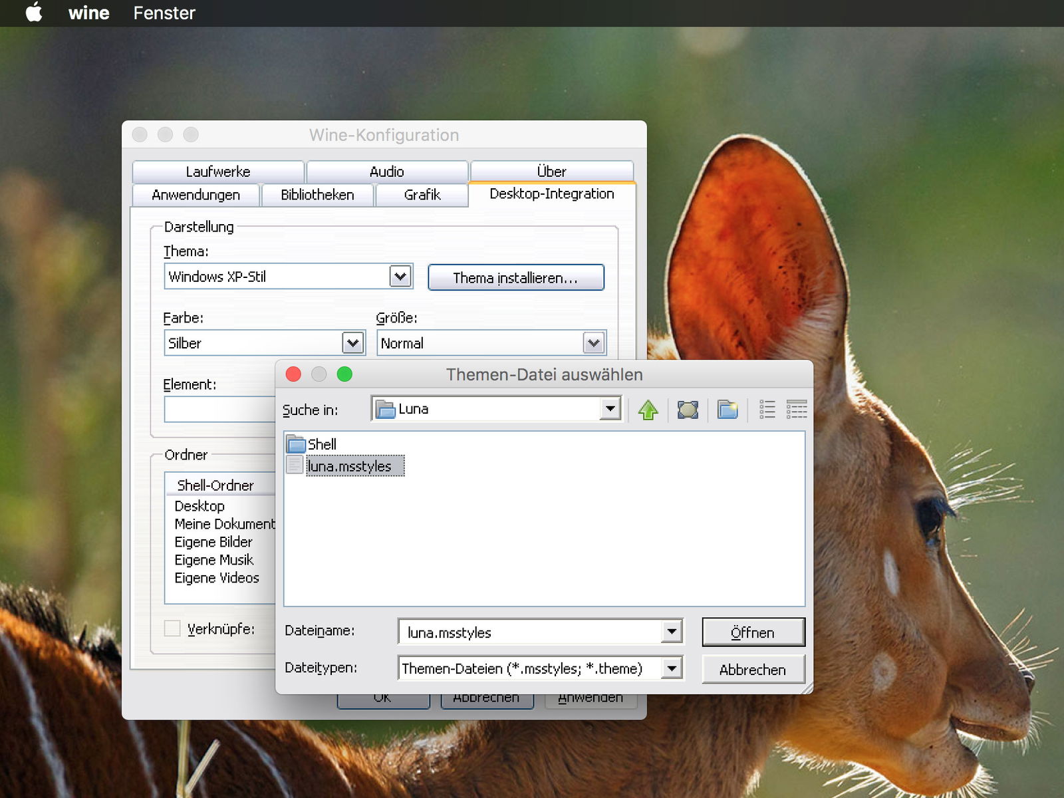
Task: Switch file dialog to details view
Action: (x=796, y=410)
